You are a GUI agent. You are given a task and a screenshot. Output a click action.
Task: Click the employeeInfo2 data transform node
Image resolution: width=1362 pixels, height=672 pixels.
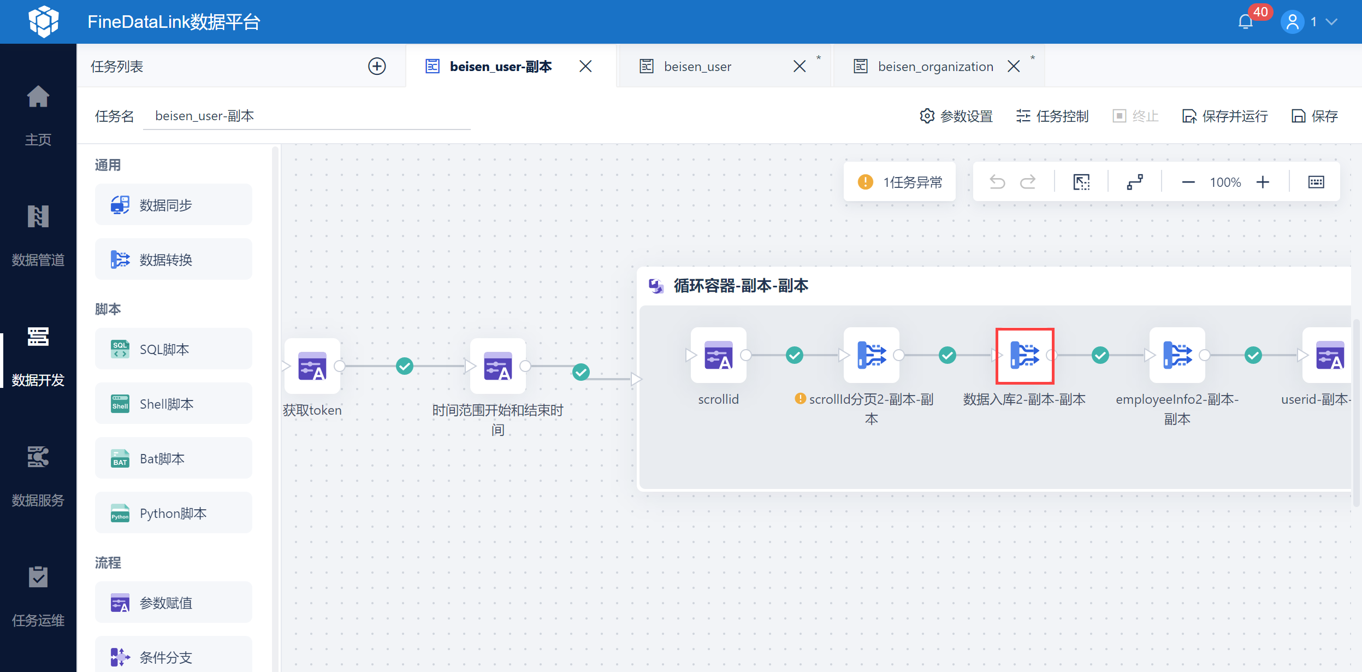coord(1177,356)
